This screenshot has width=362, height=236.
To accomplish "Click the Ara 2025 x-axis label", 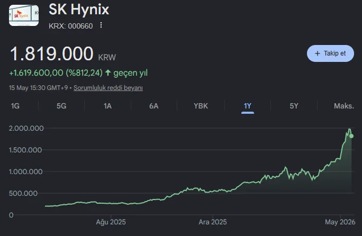I will click(x=213, y=222).
